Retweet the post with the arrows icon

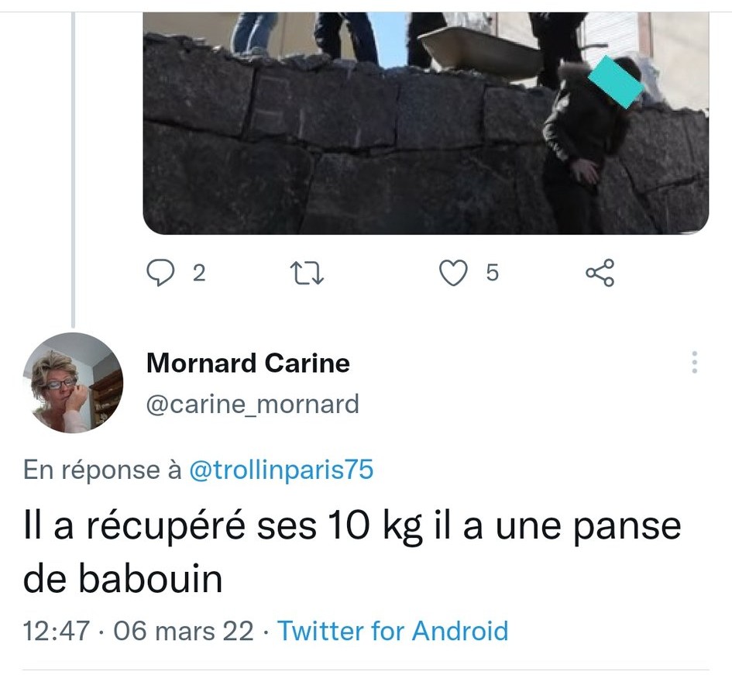(x=307, y=273)
